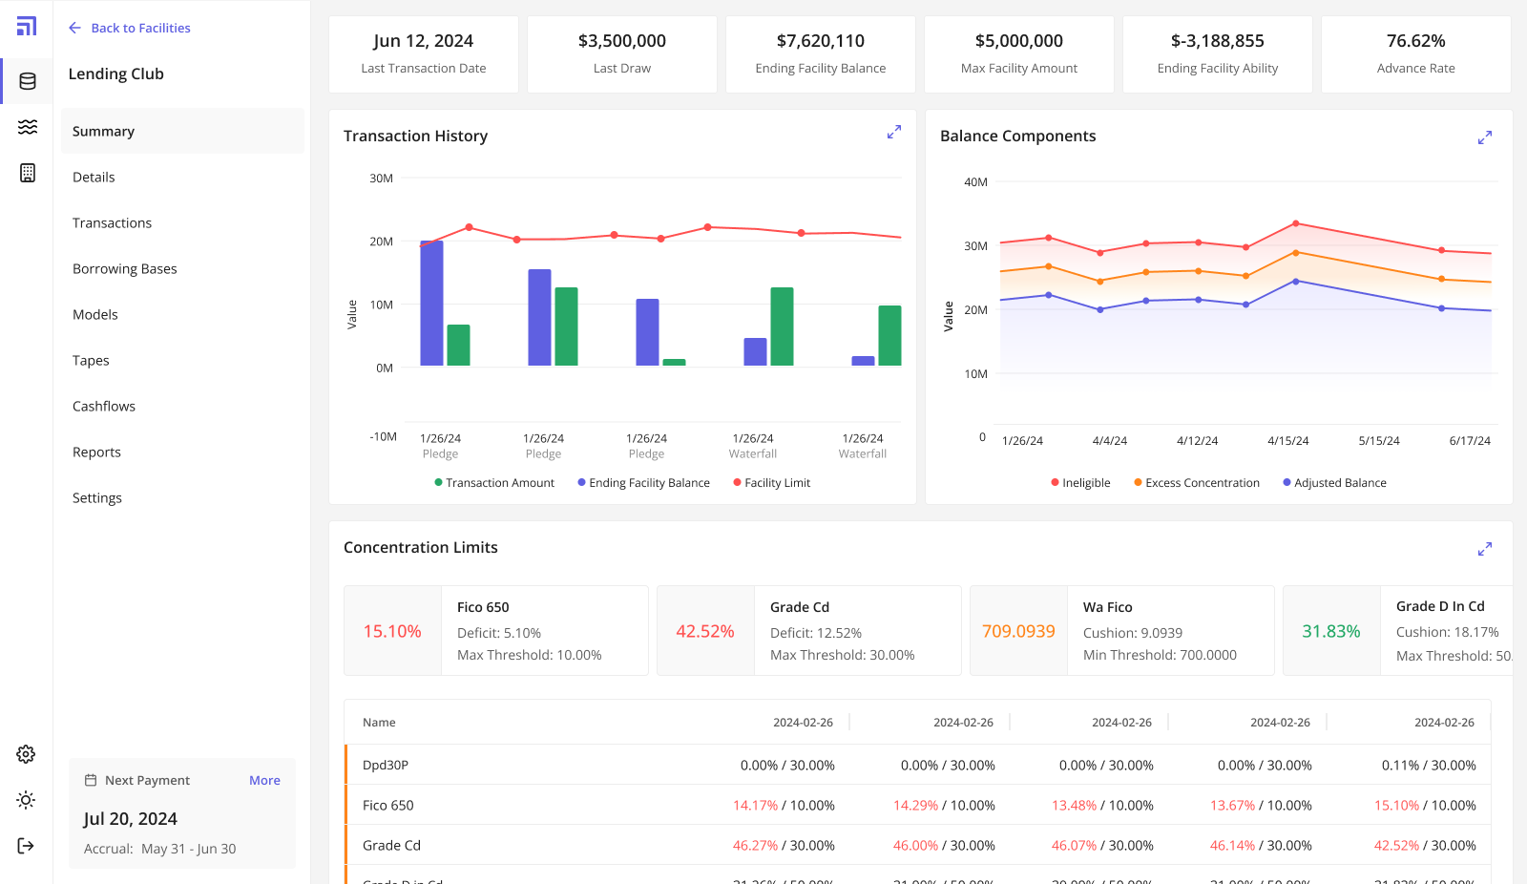Go to the Borrowing Bases section

point(125,269)
